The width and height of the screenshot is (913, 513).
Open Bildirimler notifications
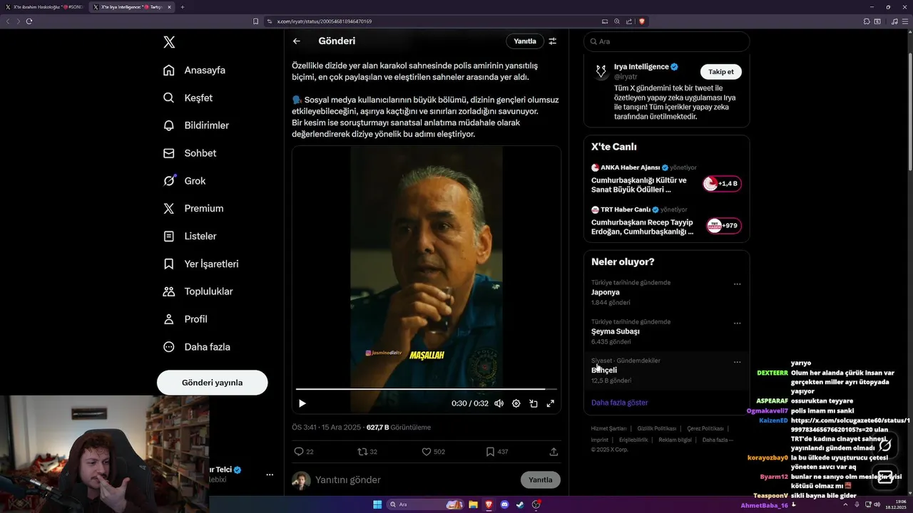point(196,125)
